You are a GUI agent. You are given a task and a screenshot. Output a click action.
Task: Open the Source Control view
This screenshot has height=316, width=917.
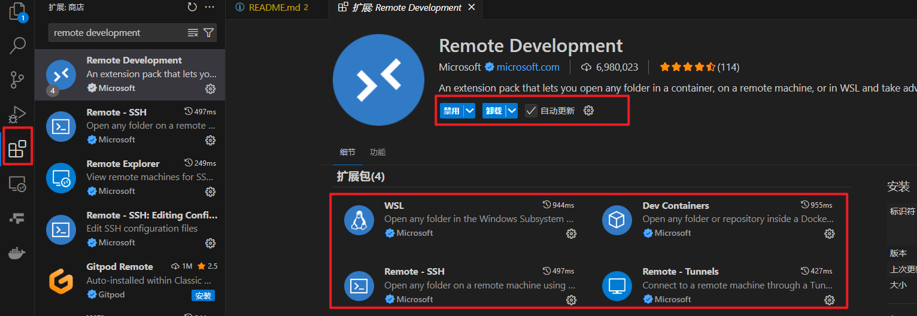[x=17, y=79]
